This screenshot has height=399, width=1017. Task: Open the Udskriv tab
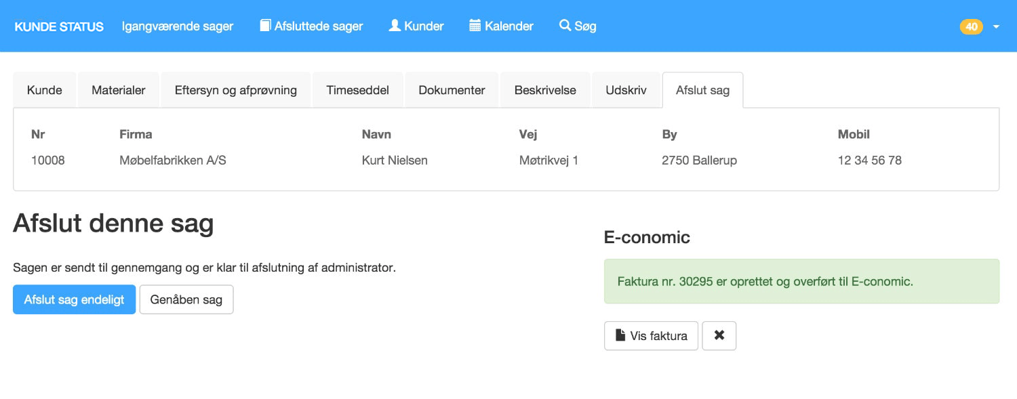(x=626, y=90)
